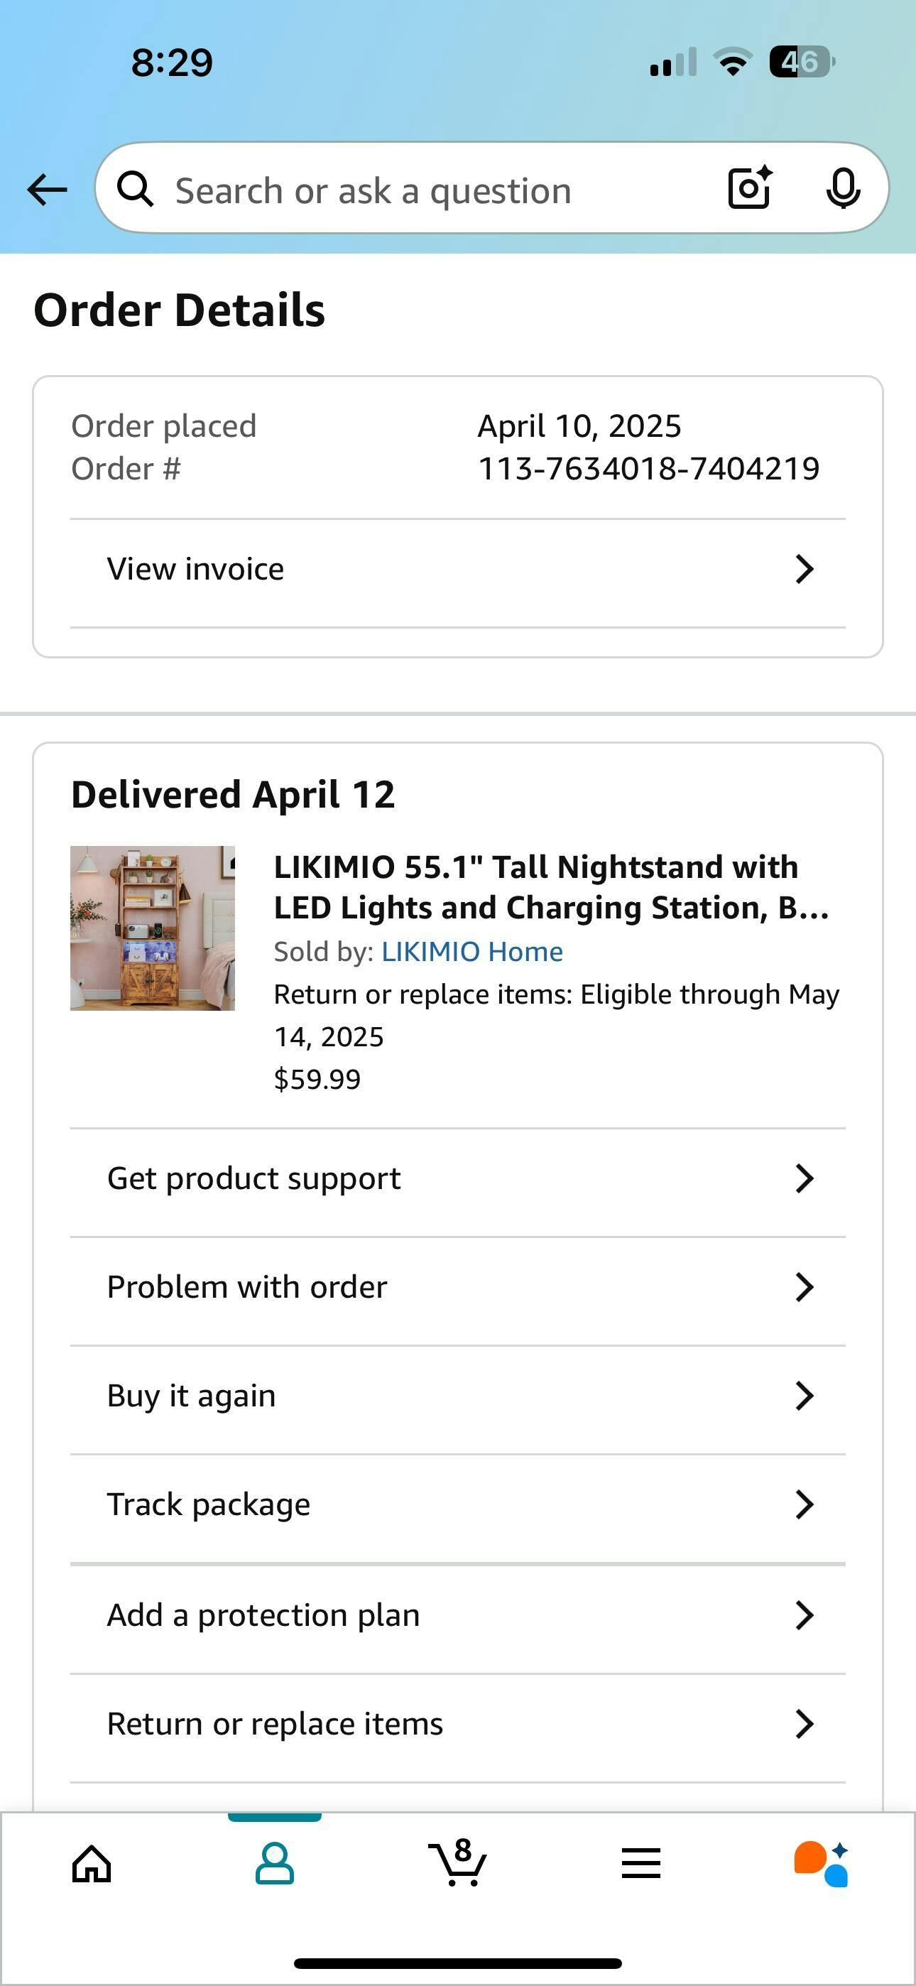Open the LIKIMIO Tall Nightstand product title
The image size is (916, 1986).
pos(550,887)
